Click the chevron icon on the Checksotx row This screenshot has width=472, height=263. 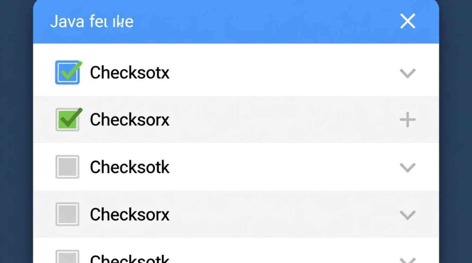pos(408,73)
